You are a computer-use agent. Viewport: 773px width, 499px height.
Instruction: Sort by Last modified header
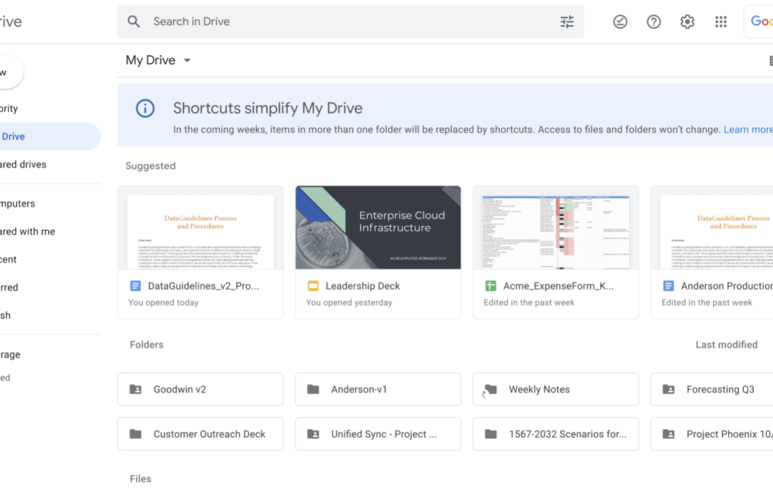[x=726, y=344]
